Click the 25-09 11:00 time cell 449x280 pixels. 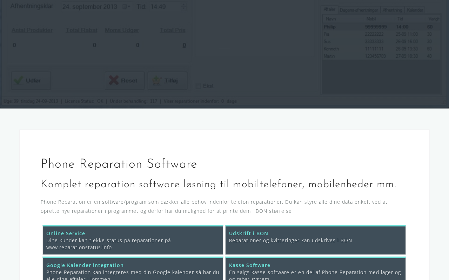(407, 34)
